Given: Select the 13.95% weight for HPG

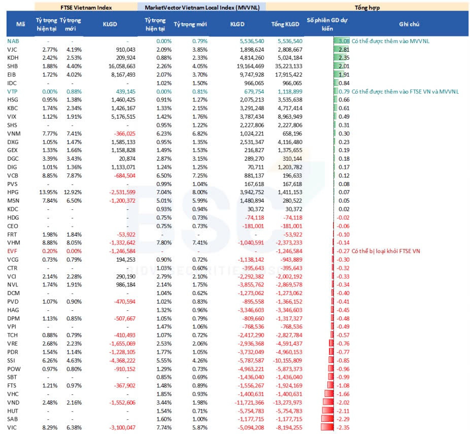Looking at the screenshot, I should pyautogui.click(x=48, y=192).
